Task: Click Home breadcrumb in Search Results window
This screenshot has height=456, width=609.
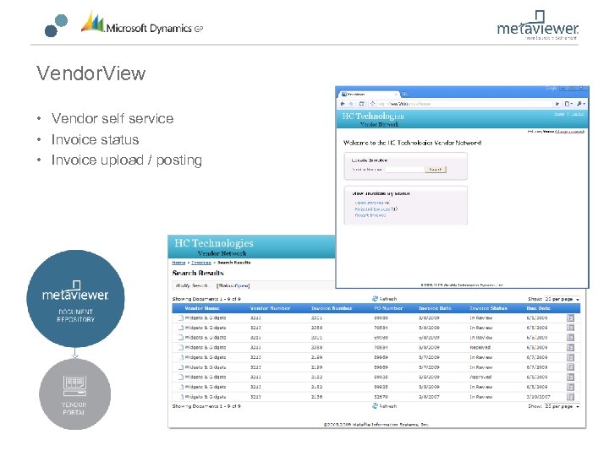Action: pos(178,263)
